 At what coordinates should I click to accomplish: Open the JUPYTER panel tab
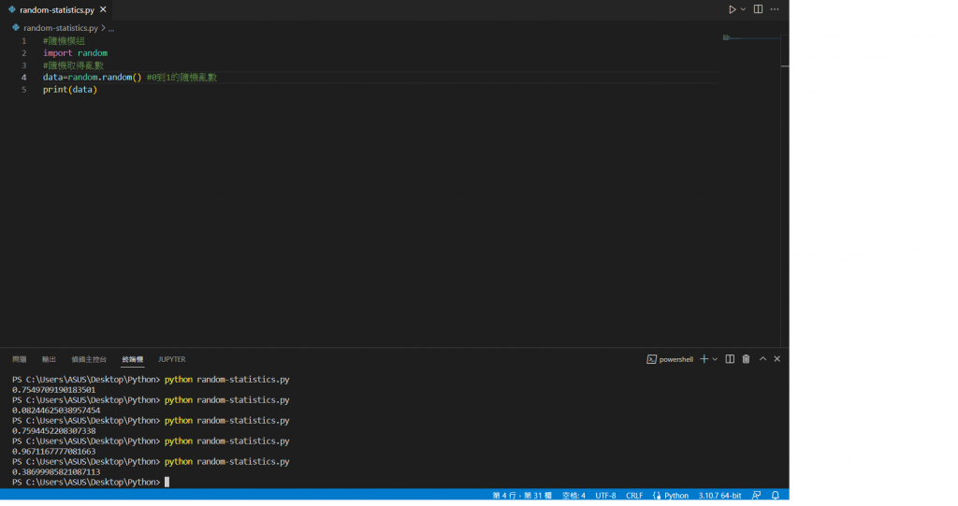coord(172,359)
